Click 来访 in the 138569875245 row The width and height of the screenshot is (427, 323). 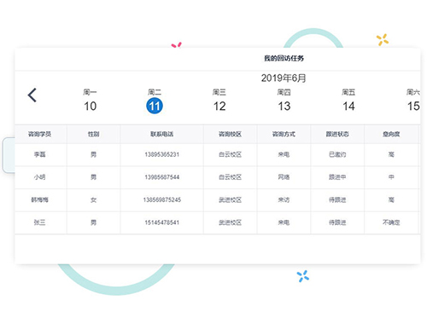[284, 200]
